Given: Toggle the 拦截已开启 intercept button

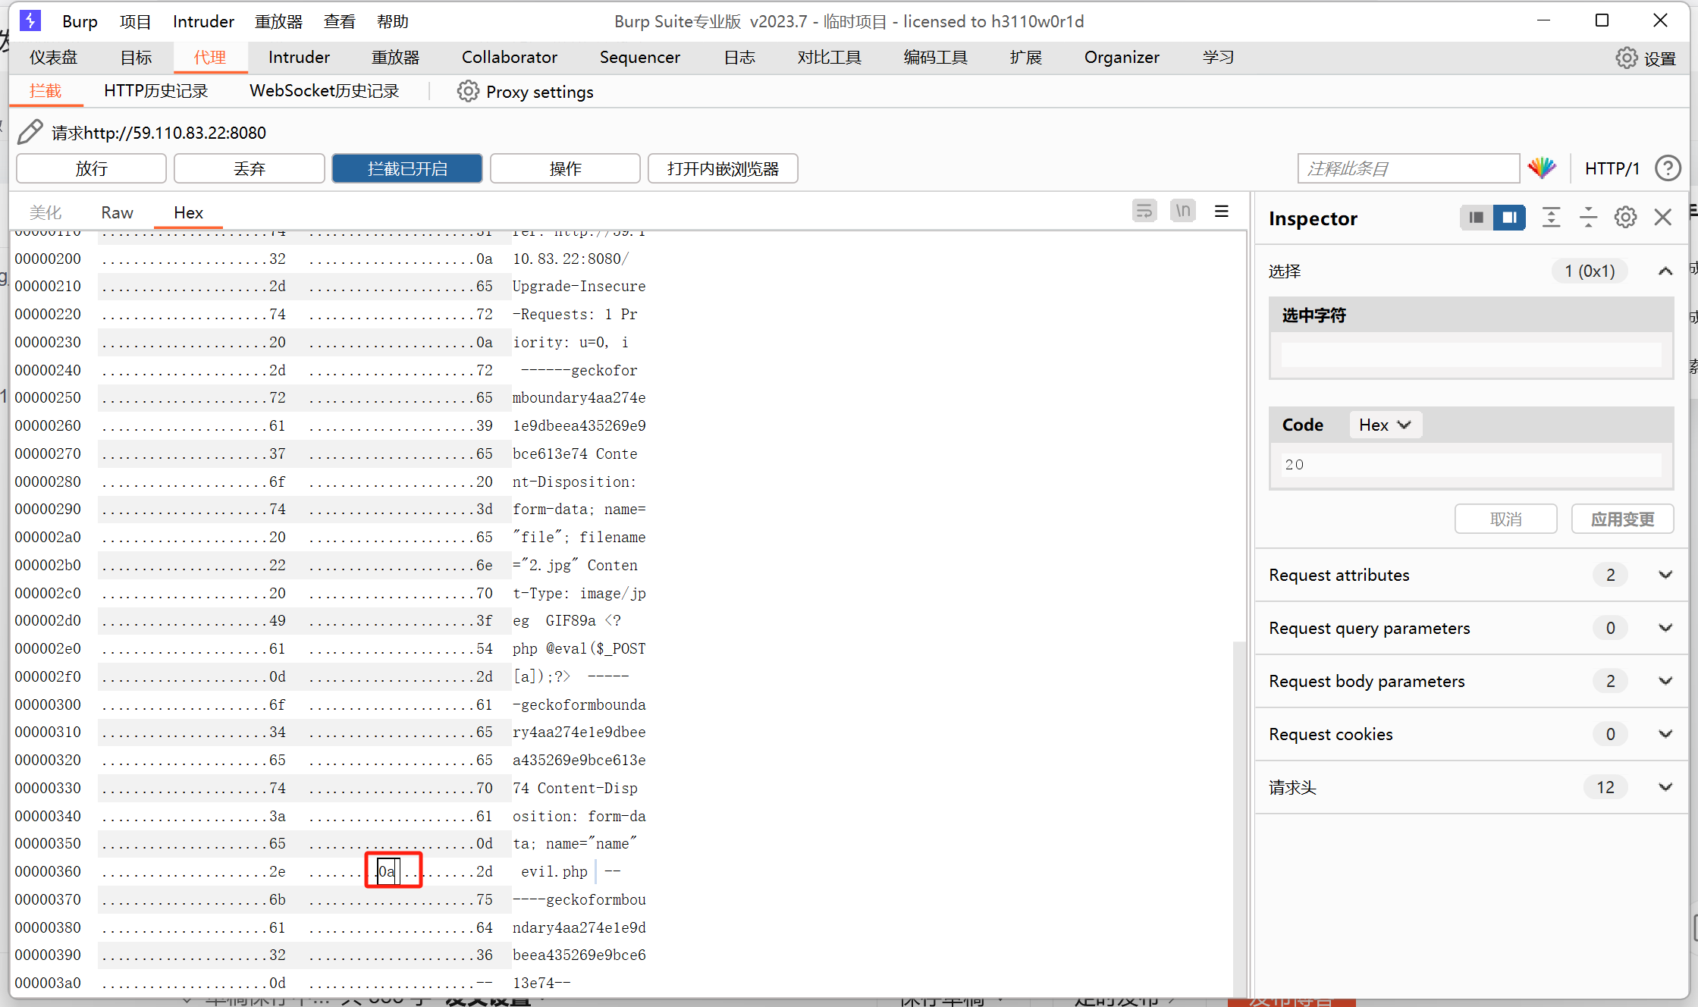Looking at the screenshot, I should [407, 168].
